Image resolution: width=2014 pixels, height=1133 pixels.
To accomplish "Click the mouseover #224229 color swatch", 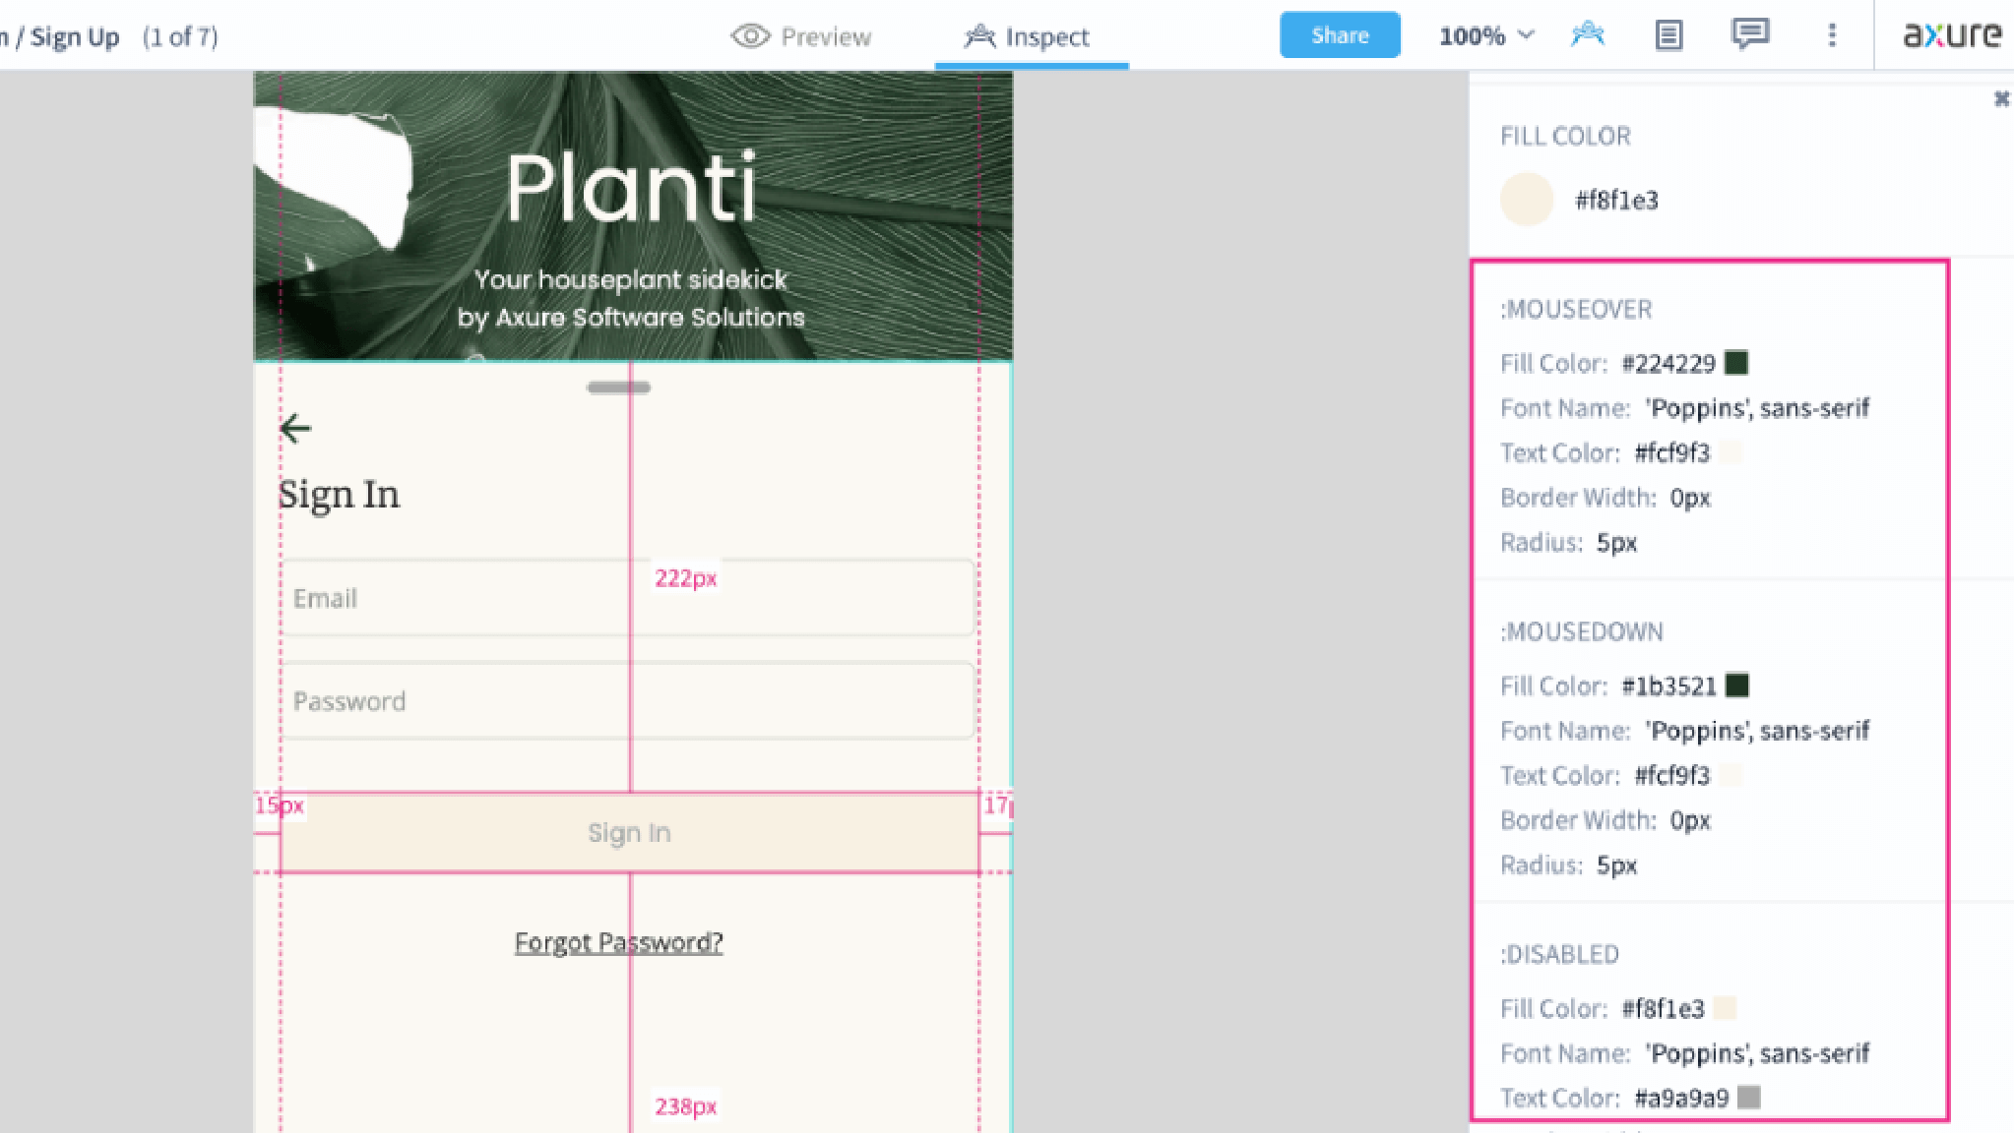I will tap(1737, 363).
